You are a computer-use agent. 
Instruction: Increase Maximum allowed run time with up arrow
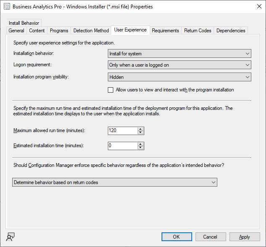click(x=141, y=129)
